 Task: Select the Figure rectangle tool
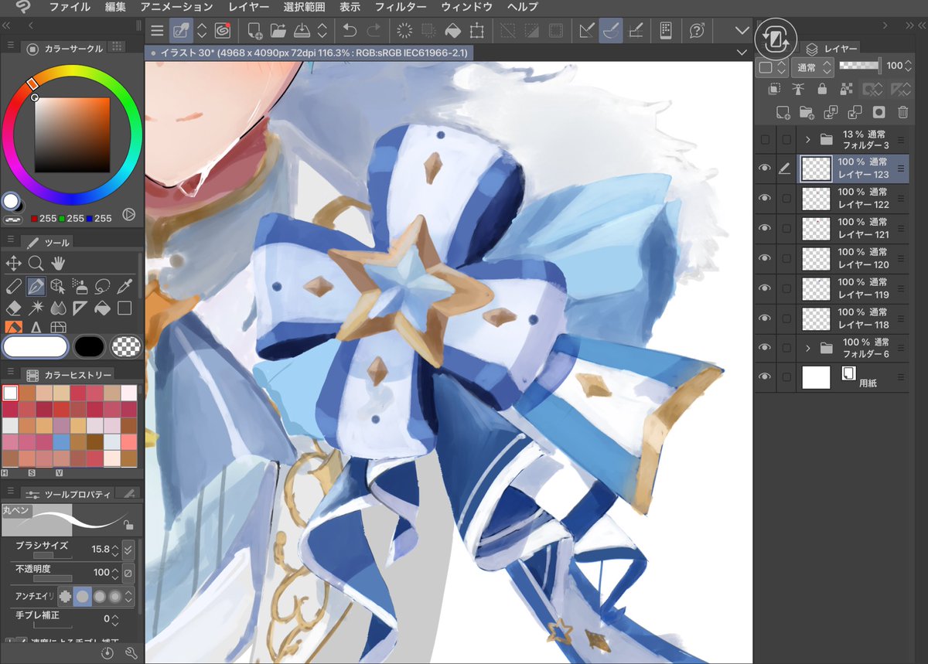coord(124,308)
